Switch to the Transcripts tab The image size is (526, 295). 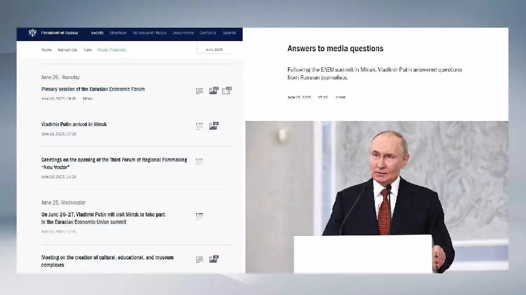pyautogui.click(x=67, y=49)
